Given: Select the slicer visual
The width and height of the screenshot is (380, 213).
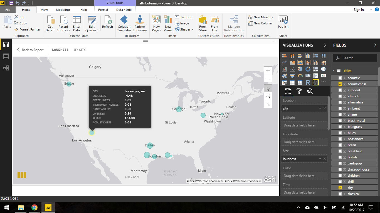Looking at the screenshot, I should [x=285, y=82].
